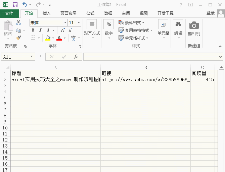Click the Insert Function fx icon
Screen dimensions: 225x172
coord(76,57)
